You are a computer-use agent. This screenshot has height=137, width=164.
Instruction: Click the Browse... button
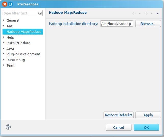(148, 24)
